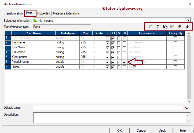Viewport: 194px width, 133px height.
Task: Open the Select transformation dropdown
Action: (188, 20)
